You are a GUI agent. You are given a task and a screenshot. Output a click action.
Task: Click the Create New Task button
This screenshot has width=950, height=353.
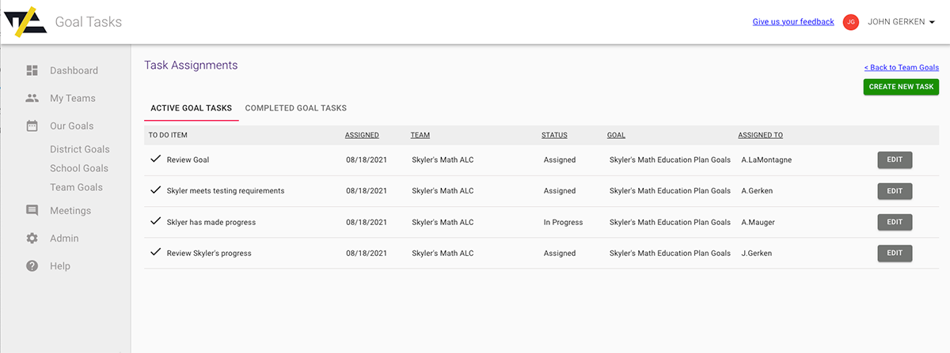(x=901, y=87)
